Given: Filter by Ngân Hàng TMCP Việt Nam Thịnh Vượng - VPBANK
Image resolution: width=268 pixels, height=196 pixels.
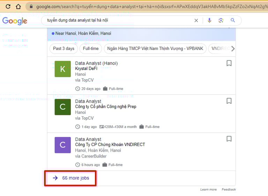Looking at the screenshot, I should (x=155, y=49).
